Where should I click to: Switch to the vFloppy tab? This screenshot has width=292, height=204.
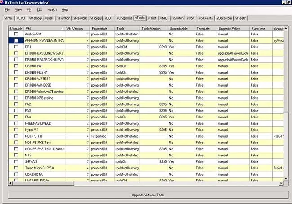coord(96,18)
